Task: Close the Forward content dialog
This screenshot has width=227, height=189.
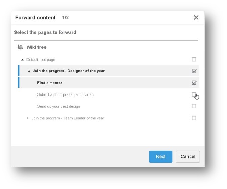Action: coord(196,18)
